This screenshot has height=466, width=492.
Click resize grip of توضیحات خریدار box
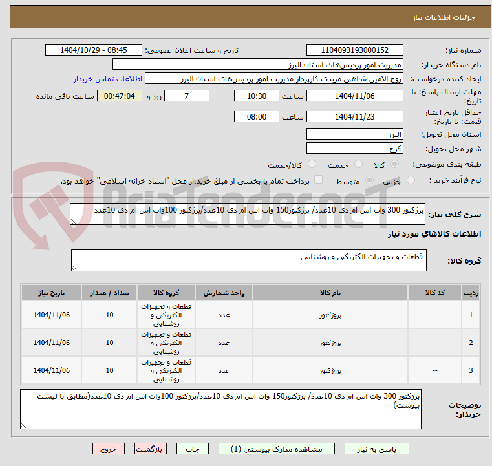coord(23,425)
